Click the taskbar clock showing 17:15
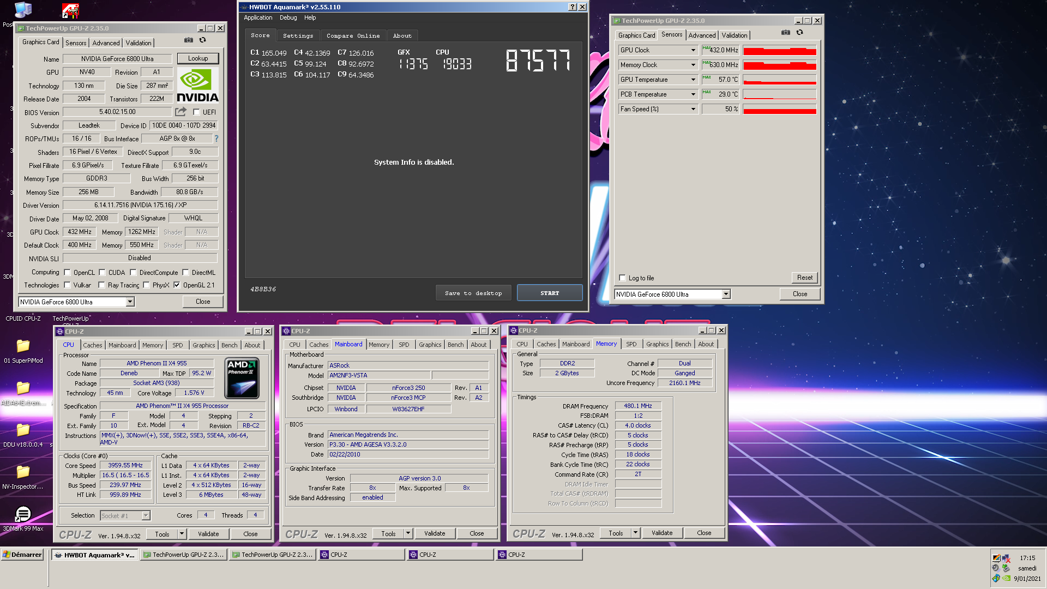Viewport: 1047px width, 589px height. [1027, 558]
